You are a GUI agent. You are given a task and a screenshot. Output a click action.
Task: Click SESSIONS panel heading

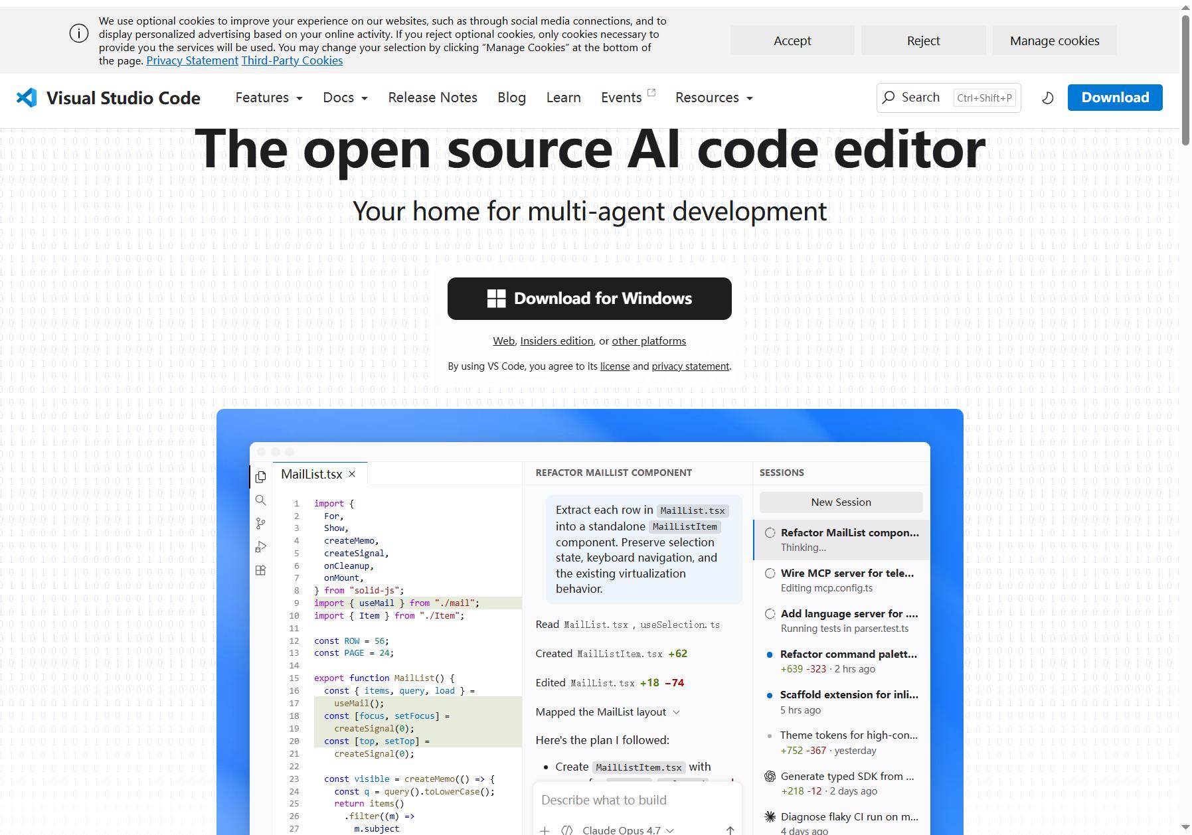782,473
